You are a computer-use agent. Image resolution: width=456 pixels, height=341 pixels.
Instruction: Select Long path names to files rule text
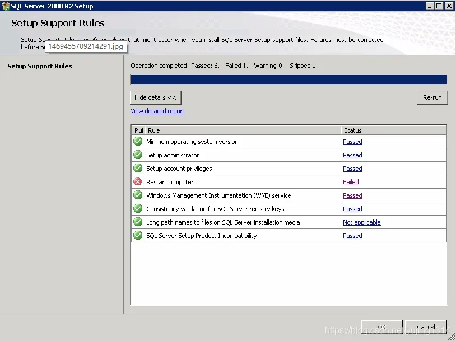[x=223, y=222]
